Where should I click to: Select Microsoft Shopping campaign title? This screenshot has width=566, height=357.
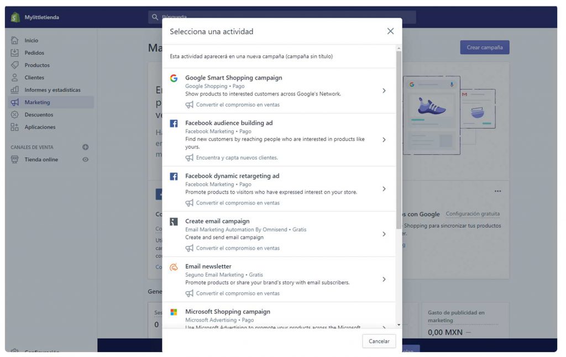pos(228,311)
